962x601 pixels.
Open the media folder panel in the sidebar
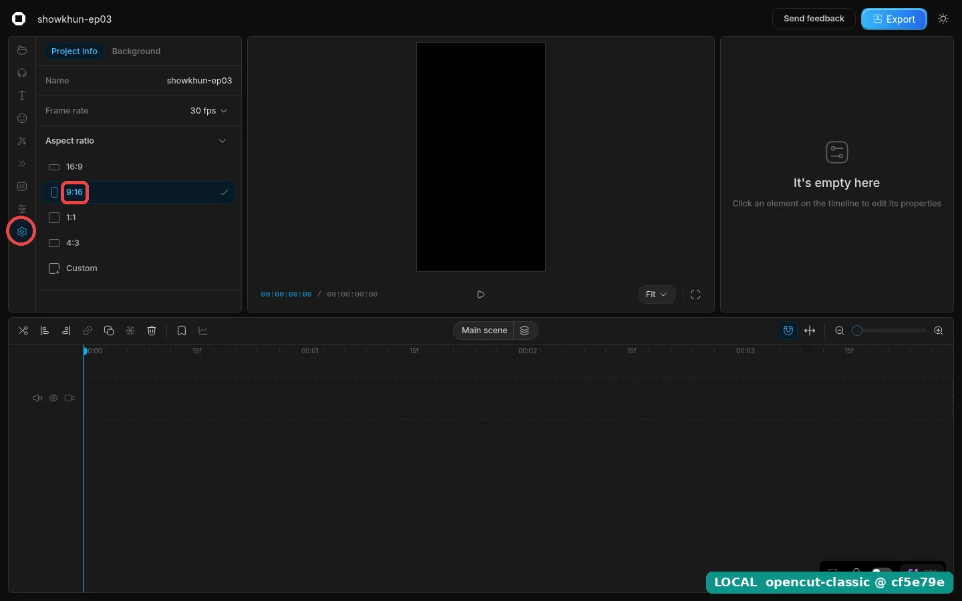tap(22, 50)
